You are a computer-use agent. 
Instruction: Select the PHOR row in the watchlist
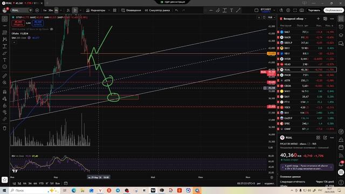pos(307,75)
